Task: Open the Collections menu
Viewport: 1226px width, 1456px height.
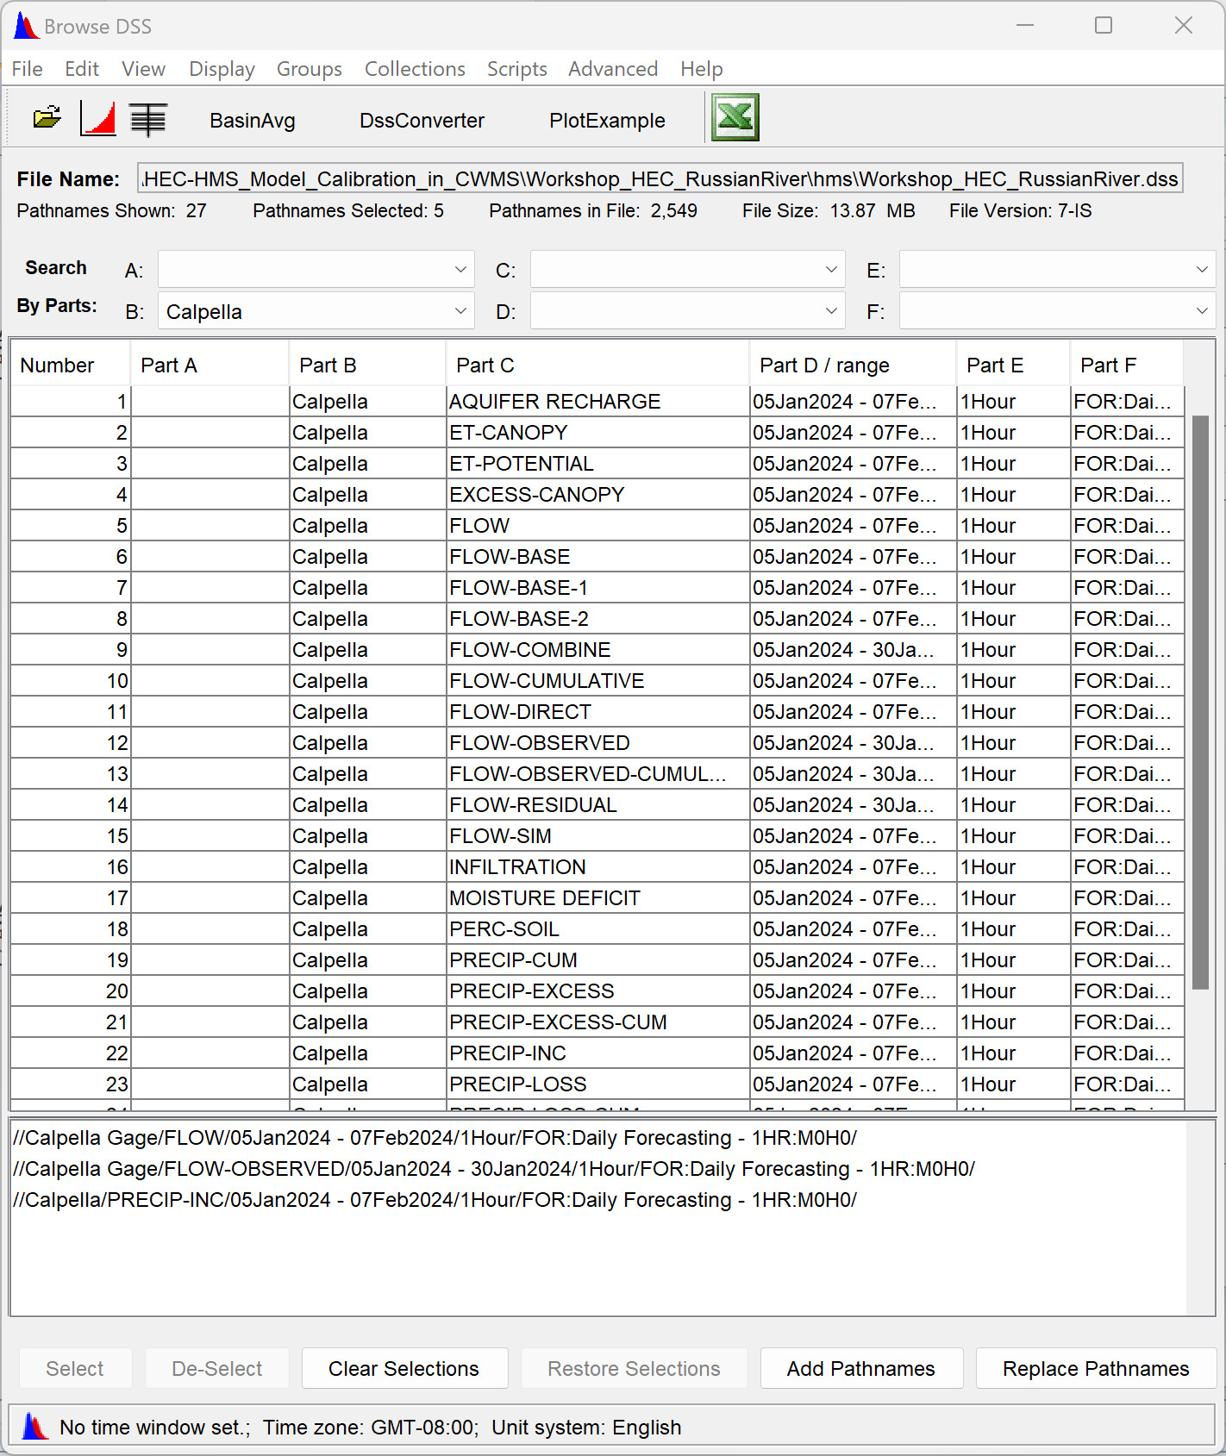Action: coord(415,69)
